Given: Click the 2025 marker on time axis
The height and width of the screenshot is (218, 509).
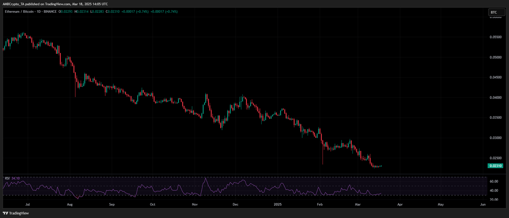Looking at the screenshot, I should (278, 204).
